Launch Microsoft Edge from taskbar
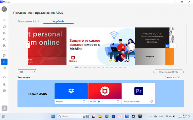The width and height of the screenshot is (193, 120). pyautogui.click(x=107, y=116)
